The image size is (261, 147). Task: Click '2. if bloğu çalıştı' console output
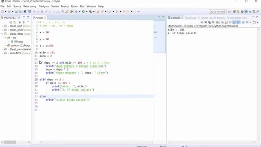click(182, 33)
